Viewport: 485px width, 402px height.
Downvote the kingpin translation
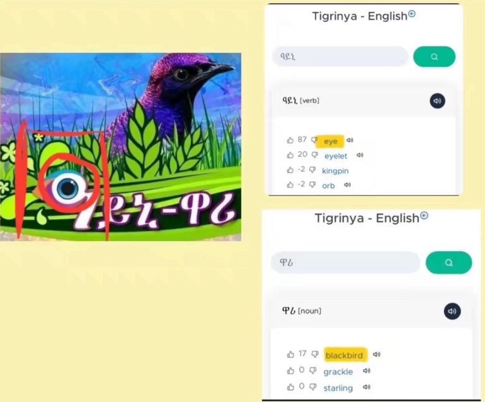click(313, 170)
